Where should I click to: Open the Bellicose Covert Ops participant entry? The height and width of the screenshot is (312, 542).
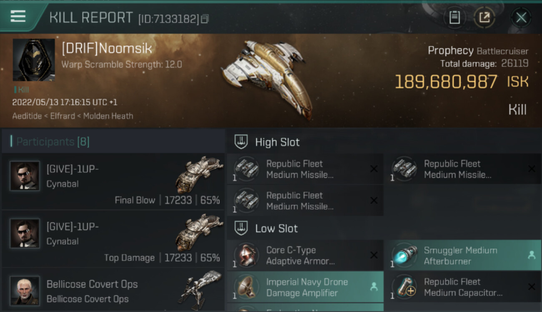(113, 290)
